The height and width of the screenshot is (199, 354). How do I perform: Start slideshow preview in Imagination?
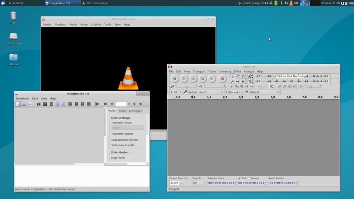tap(97, 104)
